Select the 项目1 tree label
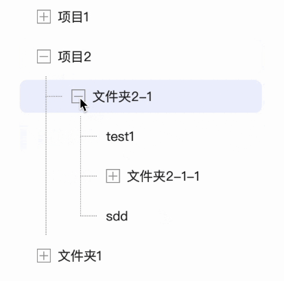The height and width of the screenshot is (281, 284). point(73,17)
